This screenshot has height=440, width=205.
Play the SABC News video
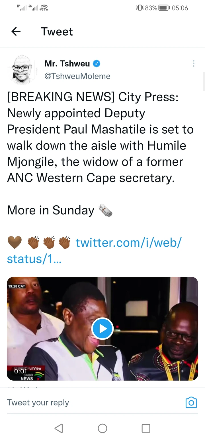point(102,328)
